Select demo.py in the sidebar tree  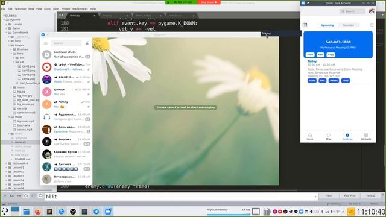21,142
